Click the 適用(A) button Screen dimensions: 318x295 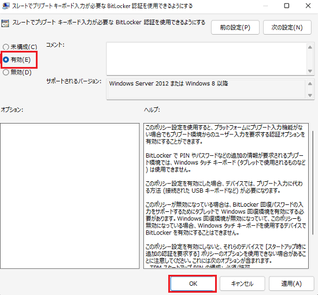(x=291, y=283)
